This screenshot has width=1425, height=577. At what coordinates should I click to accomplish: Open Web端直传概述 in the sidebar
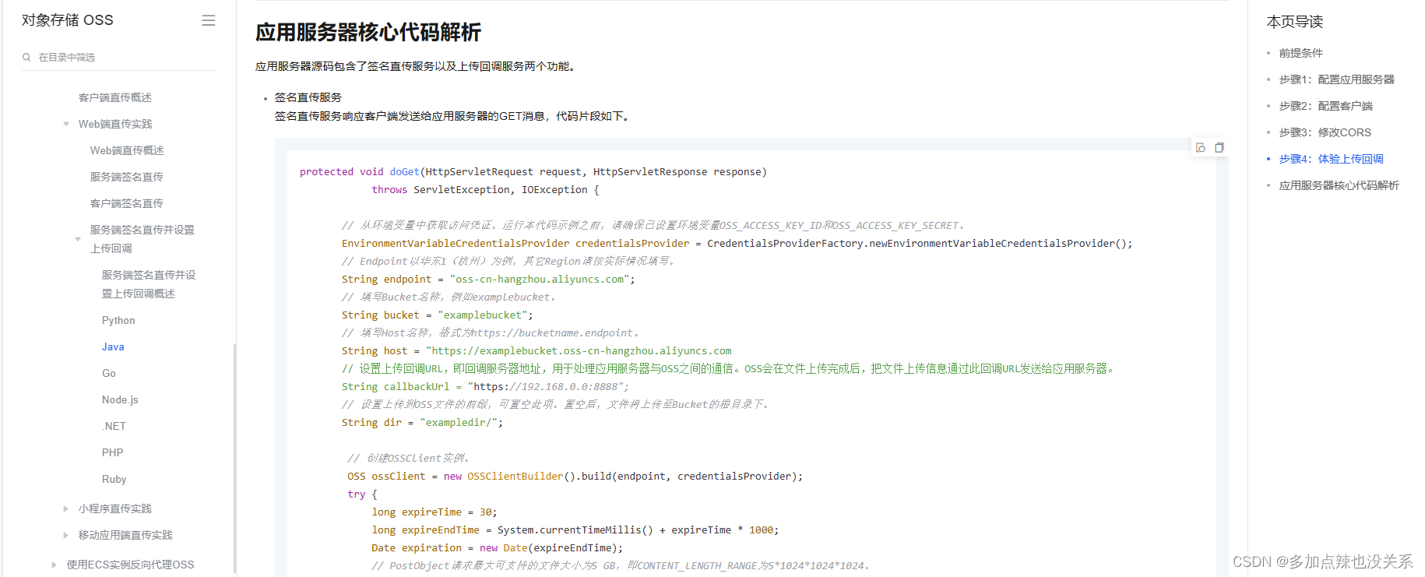click(127, 150)
